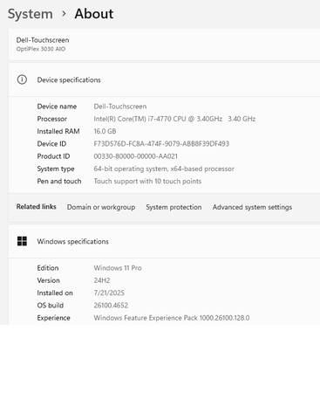Click the Related links label
The width and height of the screenshot is (320, 393).
click(36, 207)
